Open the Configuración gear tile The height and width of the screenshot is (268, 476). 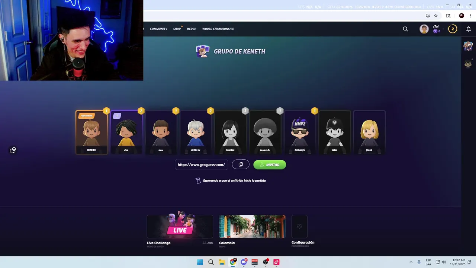click(x=299, y=226)
